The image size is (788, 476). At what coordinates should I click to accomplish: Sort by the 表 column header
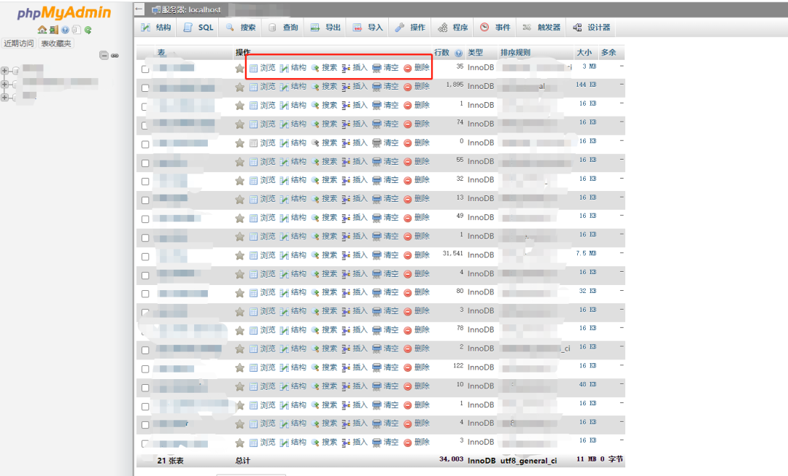click(161, 52)
